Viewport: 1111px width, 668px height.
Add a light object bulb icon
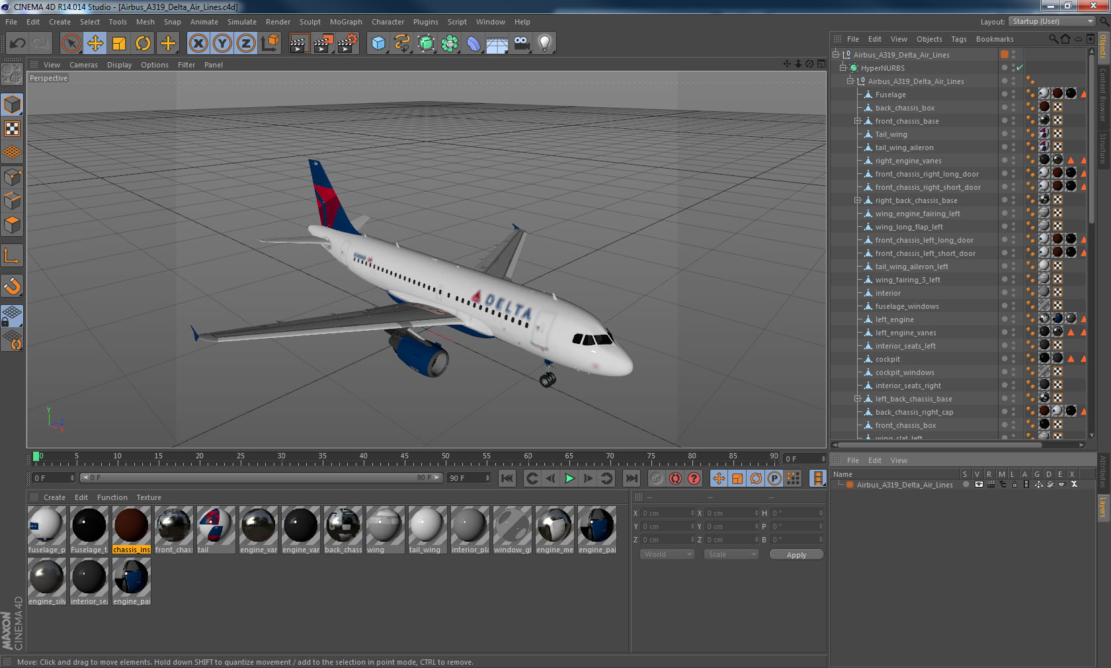(545, 44)
